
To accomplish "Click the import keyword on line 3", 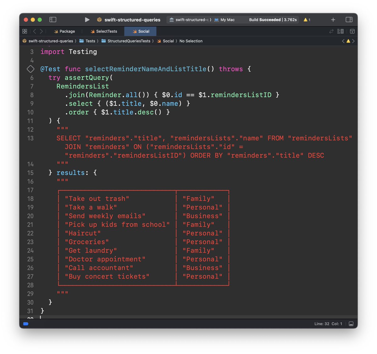I will pyautogui.click(x=52, y=52).
